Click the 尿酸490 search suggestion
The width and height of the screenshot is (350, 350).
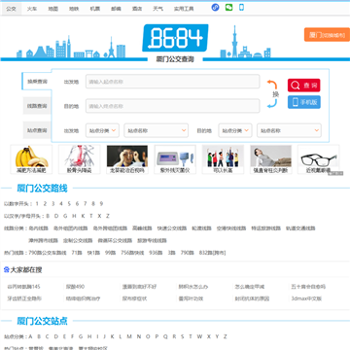pyautogui.click(x=75, y=287)
